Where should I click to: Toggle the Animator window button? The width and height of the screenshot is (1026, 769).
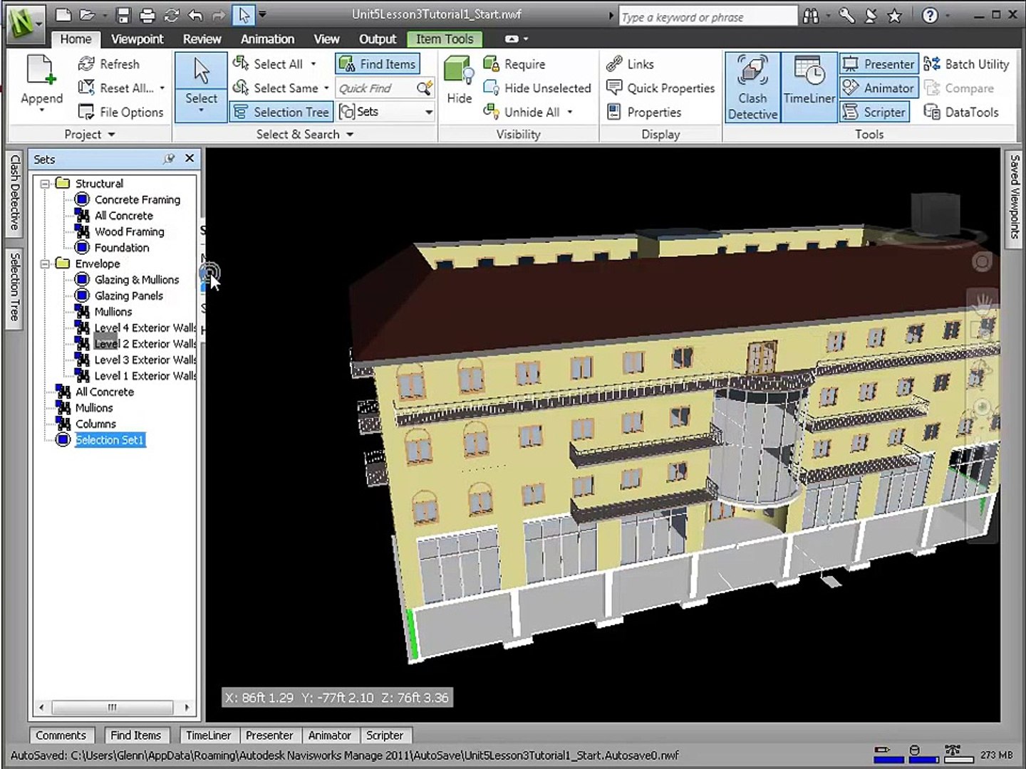pyautogui.click(x=879, y=88)
